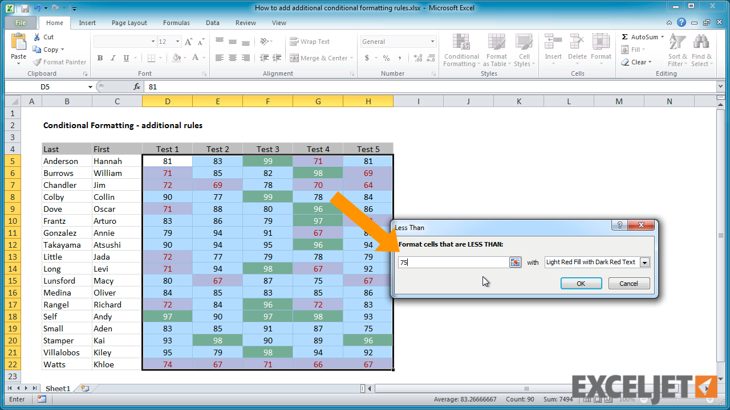Switch to the Formulas tab
730x410 pixels.
coord(176,23)
